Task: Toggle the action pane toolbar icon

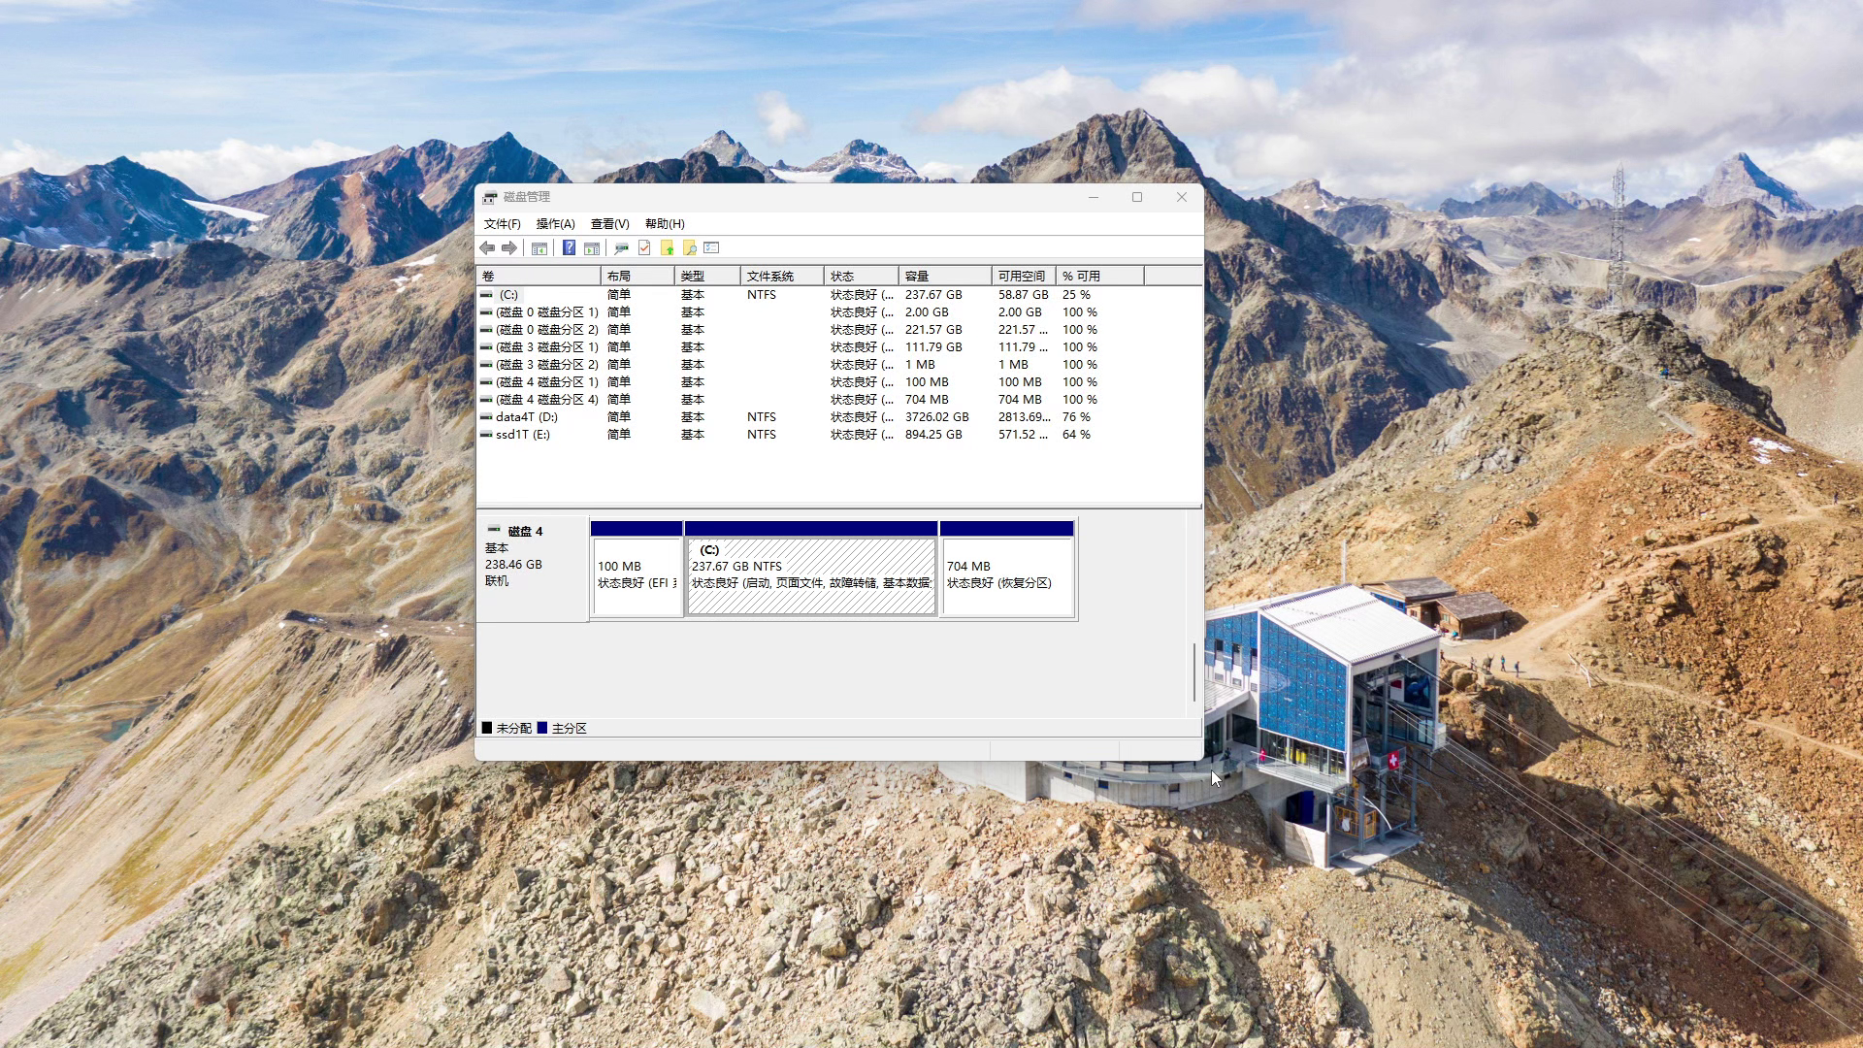Action: [592, 247]
